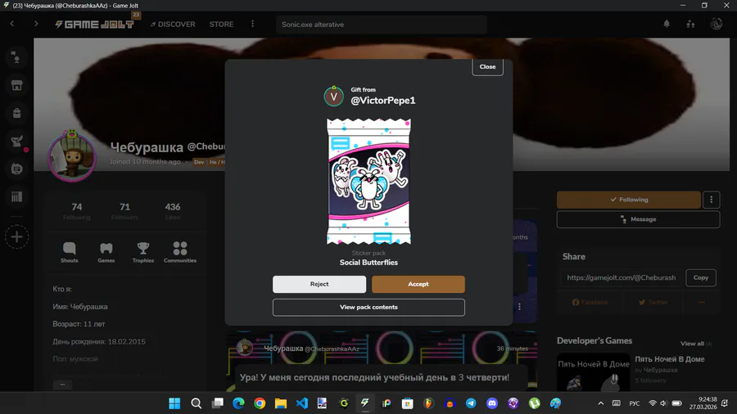The image size is (737, 414).
Task: Open the Store page
Action: [221, 25]
